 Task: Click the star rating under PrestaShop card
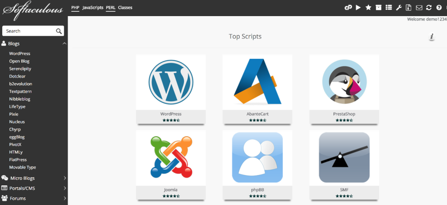(344, 120)
